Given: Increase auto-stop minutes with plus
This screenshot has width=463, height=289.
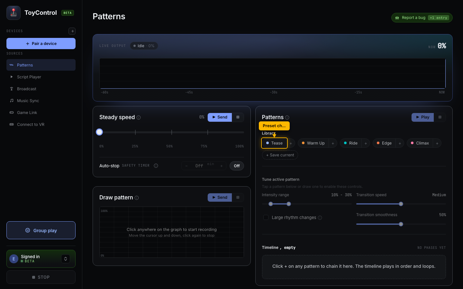Looking at the screenshot, I should coord(222,166).
